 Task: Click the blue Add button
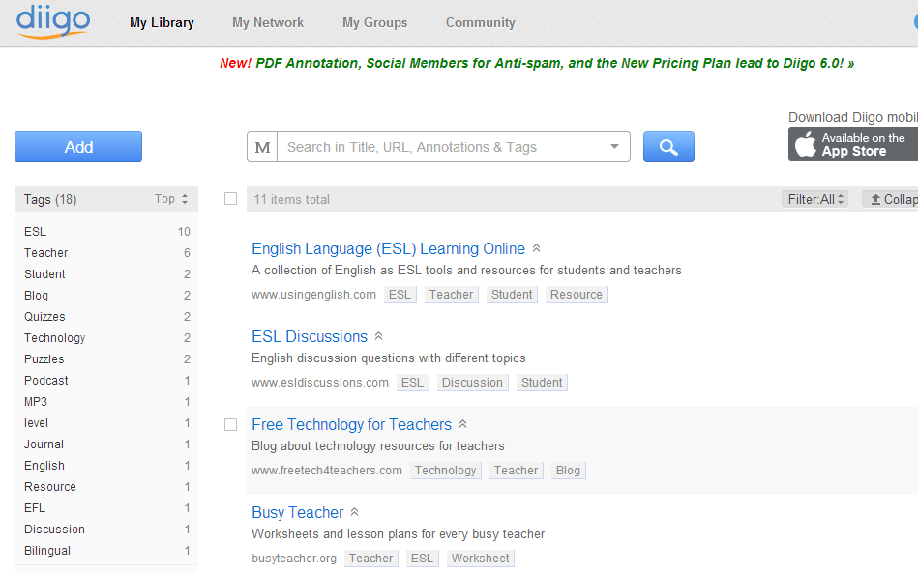[78, 147]
